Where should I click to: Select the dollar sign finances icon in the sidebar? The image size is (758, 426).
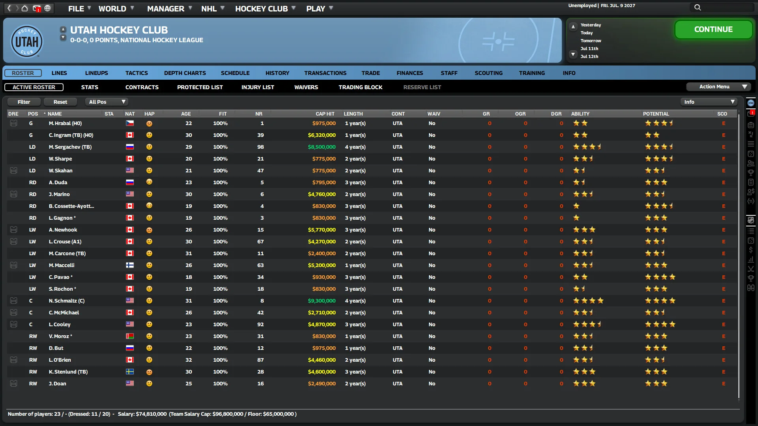click(x=752, y=250)
